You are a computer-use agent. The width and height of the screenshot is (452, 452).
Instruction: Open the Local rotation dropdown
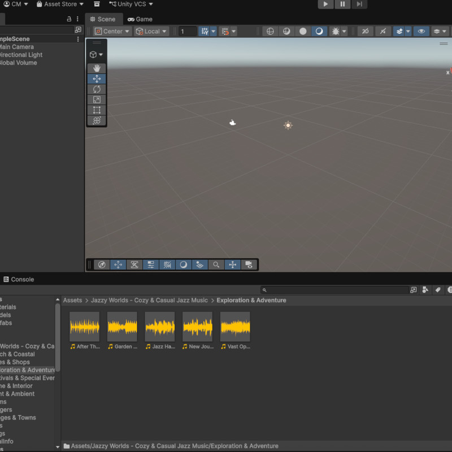tap(151, 31)
